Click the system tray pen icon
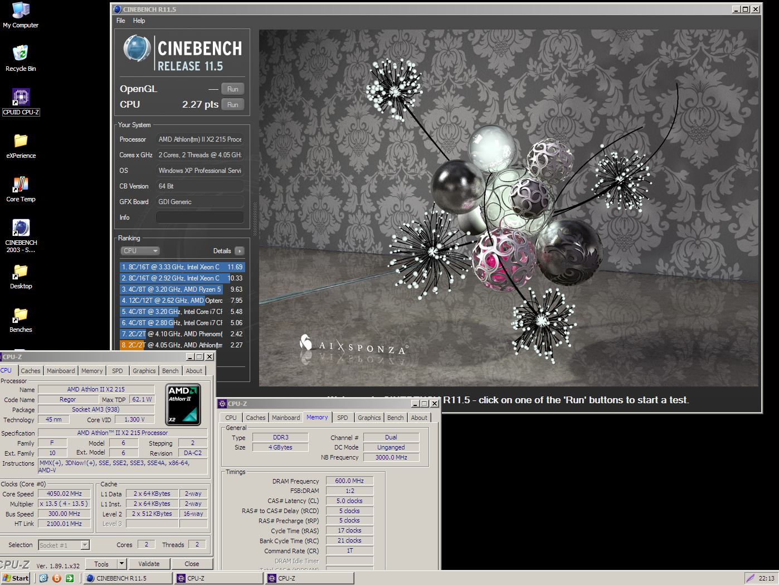The image size is (779, 585). (x=751, y=578)
